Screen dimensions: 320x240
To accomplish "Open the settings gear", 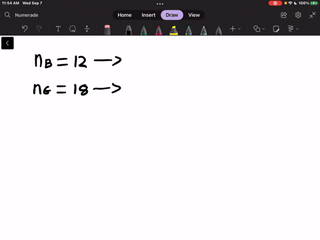I will coord(298,15).
